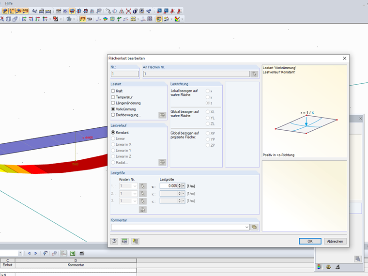The height and width of the screenshot is (276, 368).
Task: Toggle the Z-direction view icon
Action: pyautogui.click(x=38, y=19)
